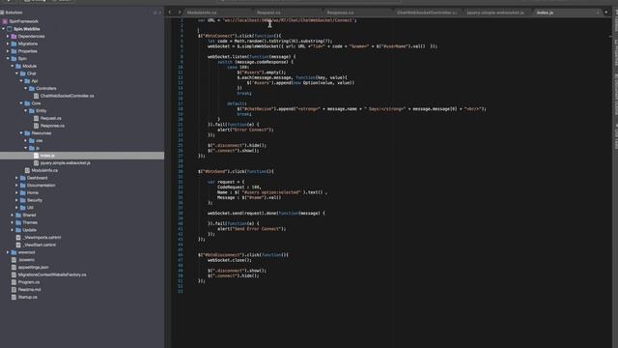Click the Themes folder icon
This screenshot has height=348, width=618.
click(18, 222)
